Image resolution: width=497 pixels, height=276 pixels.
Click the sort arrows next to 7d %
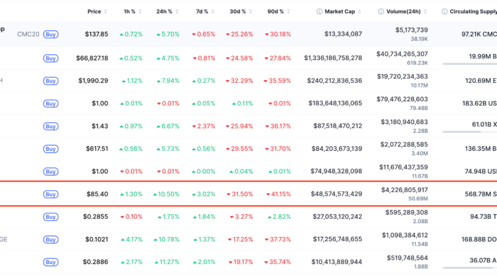(x=214, y=11)
